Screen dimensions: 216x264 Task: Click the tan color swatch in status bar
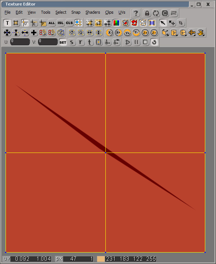tap(101, 259)
